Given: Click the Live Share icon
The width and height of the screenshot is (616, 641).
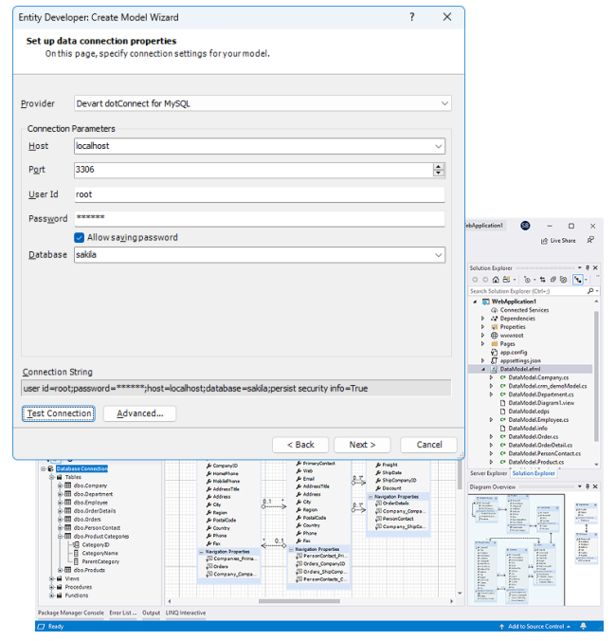Looking at the screenshot, I should (x=544, y=241).
